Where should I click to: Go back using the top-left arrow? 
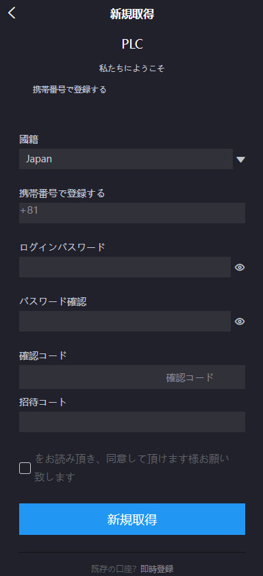[x=12, y=13]
